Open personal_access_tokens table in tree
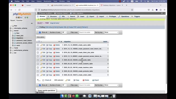 (x=24, y=43)
